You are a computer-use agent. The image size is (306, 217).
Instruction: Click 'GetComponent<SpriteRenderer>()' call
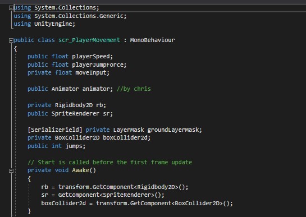pyautogui.click(x=111, y=195)
